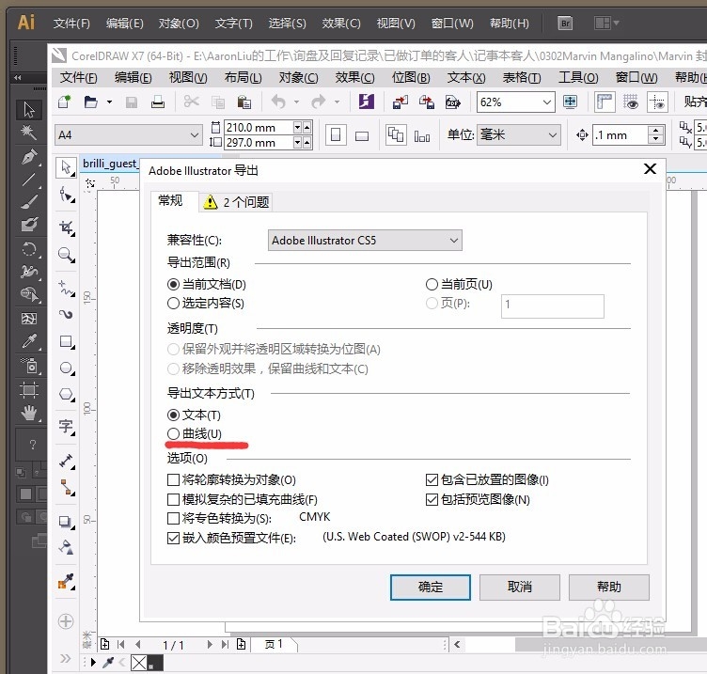Open CorelDRAW 位图(B) menu
Viewport: 707px width, 674px height.
411,78
